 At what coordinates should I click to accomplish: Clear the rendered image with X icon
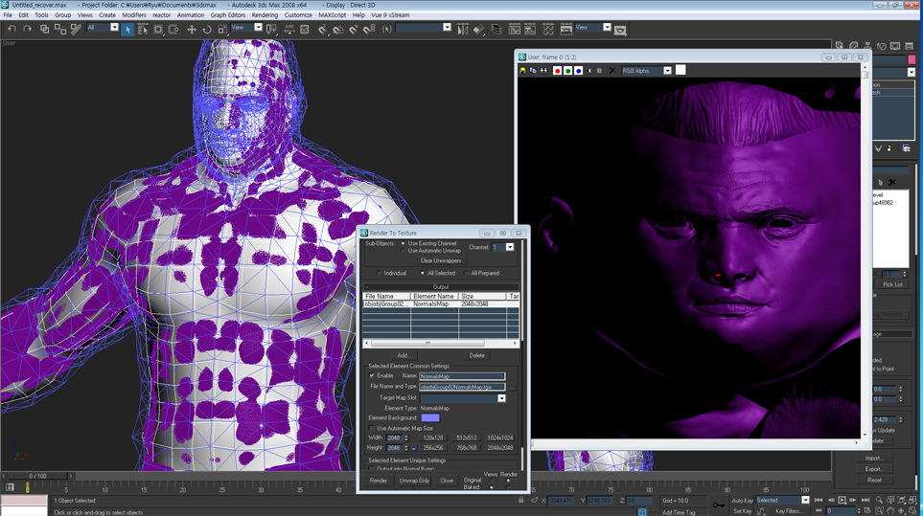[612, 71]
